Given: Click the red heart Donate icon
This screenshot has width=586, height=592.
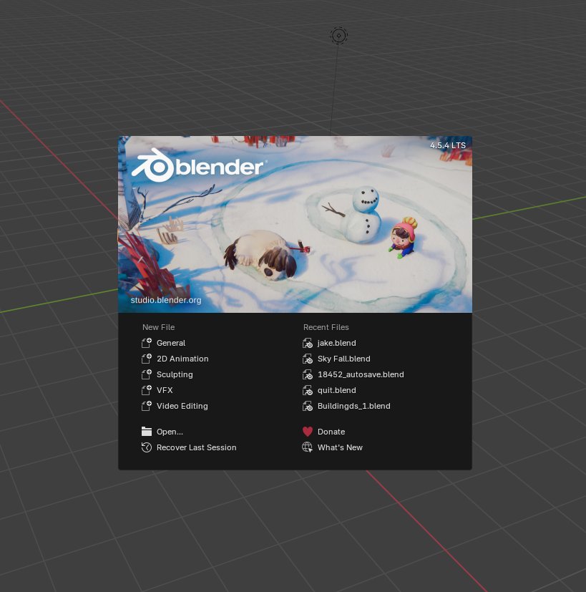Looking at the screenshot, I should click(x=308, y=432).
